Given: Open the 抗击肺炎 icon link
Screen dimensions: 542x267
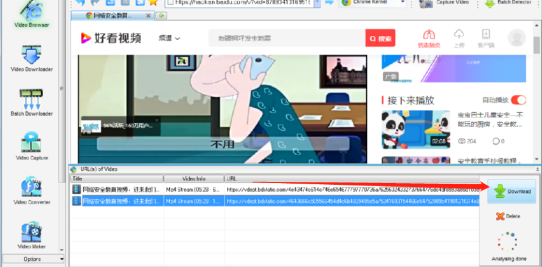Looking at the screenshot, I should [429, 38].
